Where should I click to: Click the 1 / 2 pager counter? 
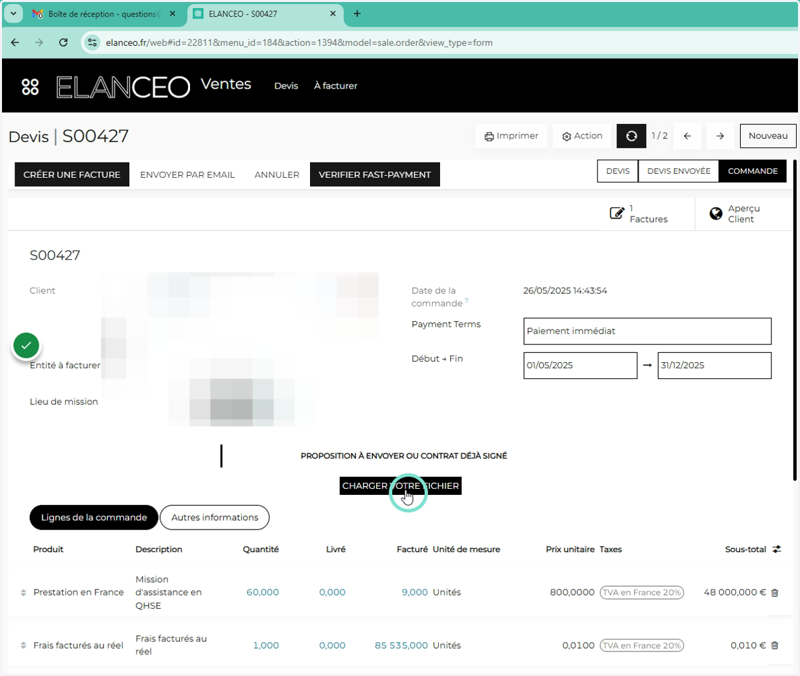click(659, 136)
